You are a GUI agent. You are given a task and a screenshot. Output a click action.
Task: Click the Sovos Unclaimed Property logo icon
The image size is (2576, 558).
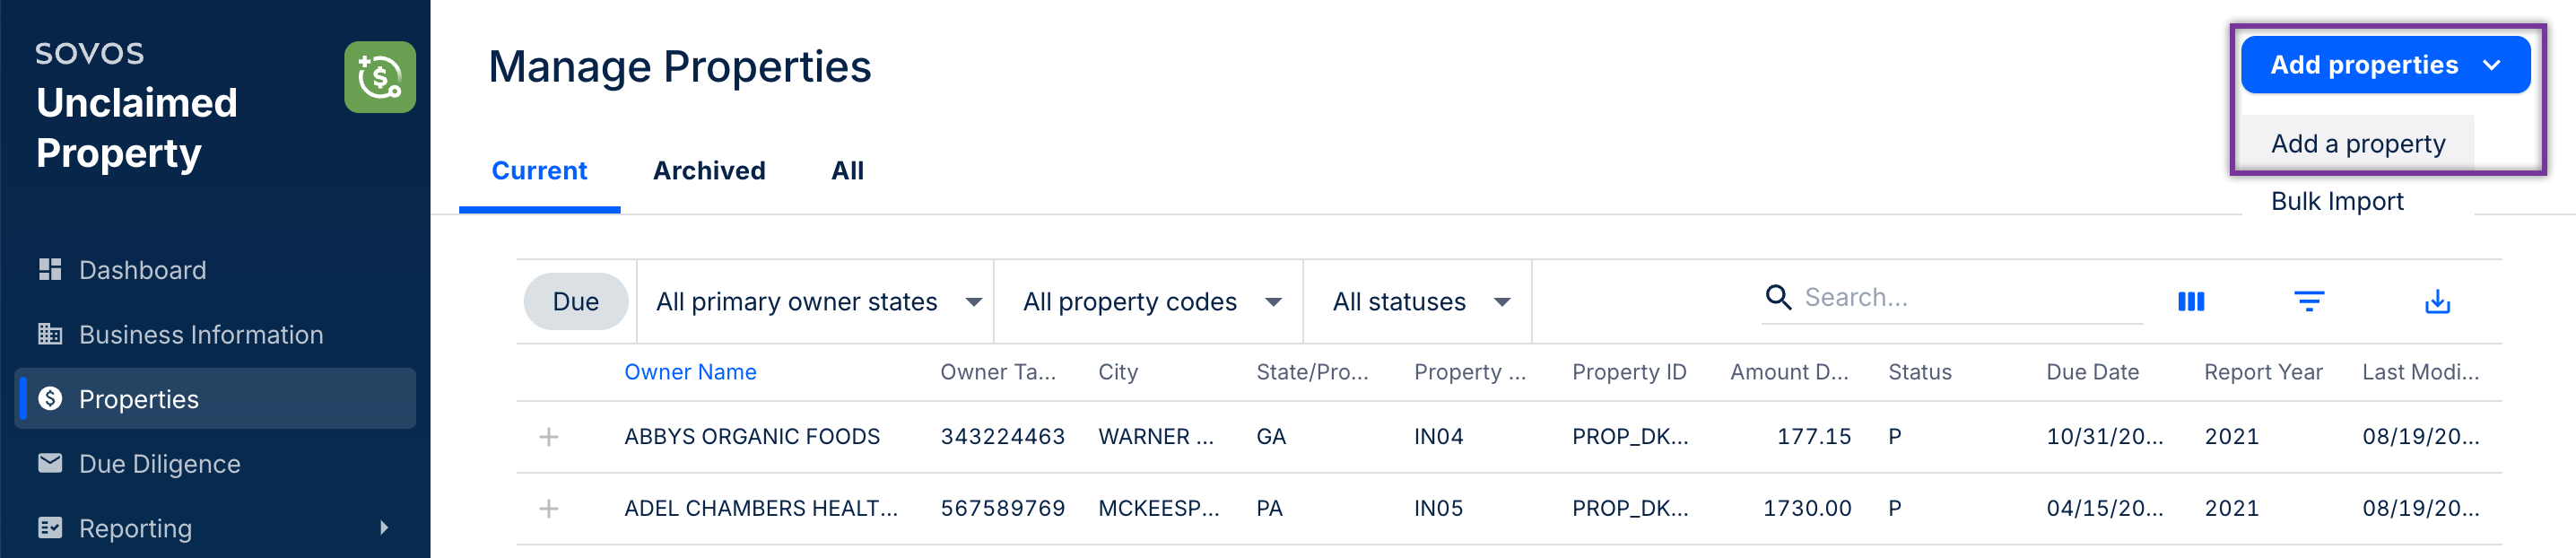379,77
